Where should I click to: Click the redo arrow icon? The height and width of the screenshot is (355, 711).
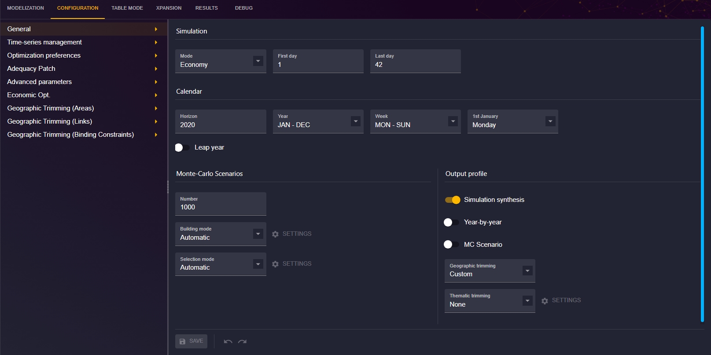tap(242, 341)
